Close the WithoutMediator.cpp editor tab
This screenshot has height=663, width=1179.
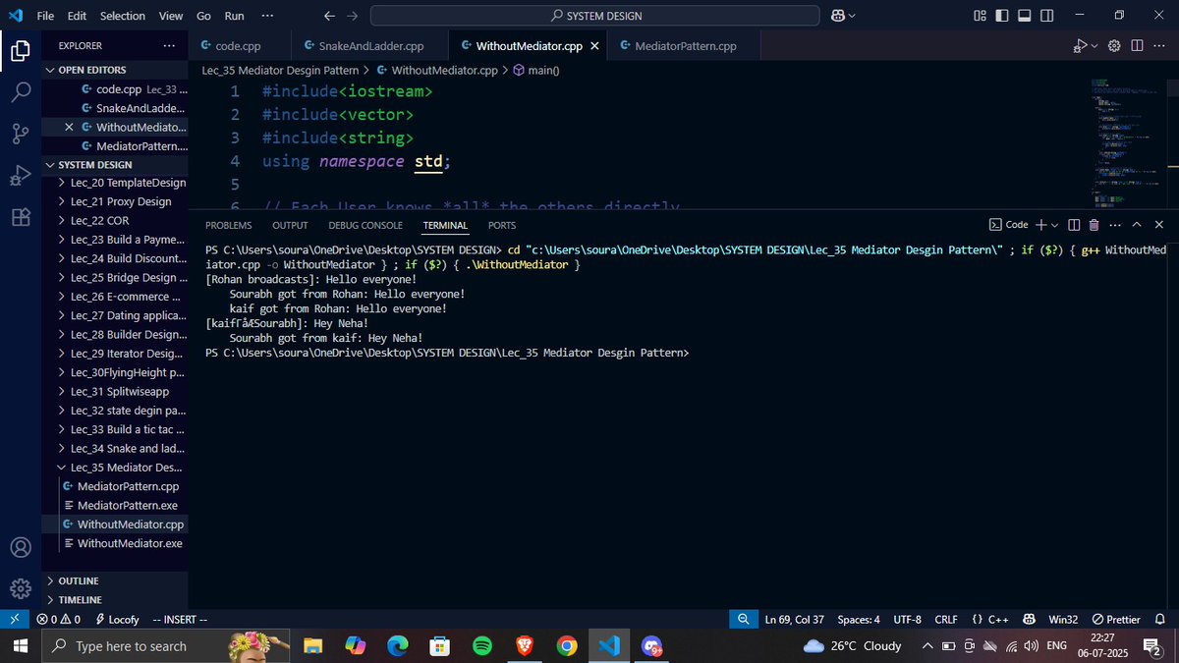click(x=594, y=45)
